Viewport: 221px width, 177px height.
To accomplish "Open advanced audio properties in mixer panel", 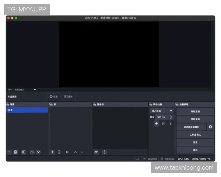I will [96, 152].
